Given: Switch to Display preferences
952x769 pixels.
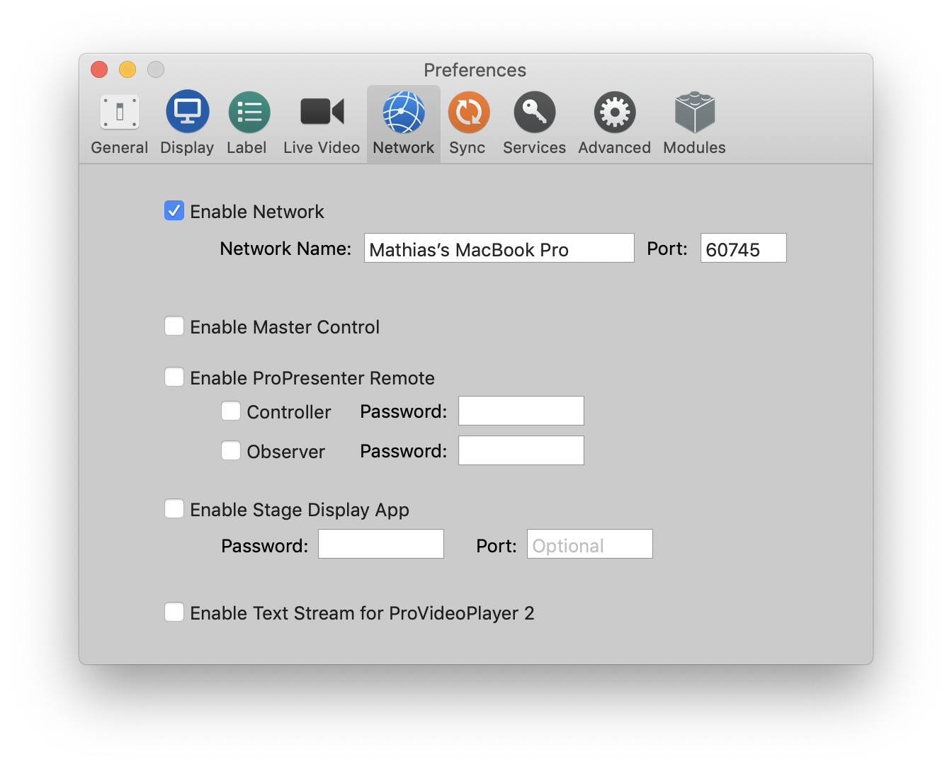Looking at the screenshot, I should [x=186, y=120].
